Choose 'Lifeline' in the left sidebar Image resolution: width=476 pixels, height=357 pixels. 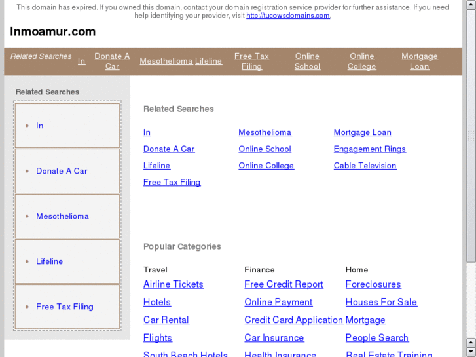point(50,261)
